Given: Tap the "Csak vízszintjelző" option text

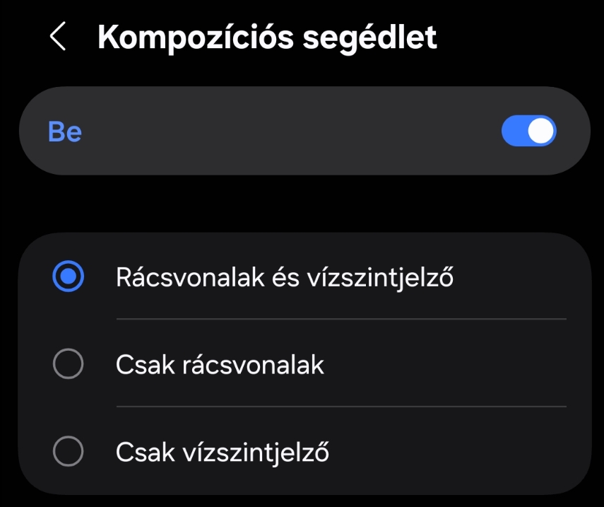Looking at the screenshot, I should pos(223,452).
